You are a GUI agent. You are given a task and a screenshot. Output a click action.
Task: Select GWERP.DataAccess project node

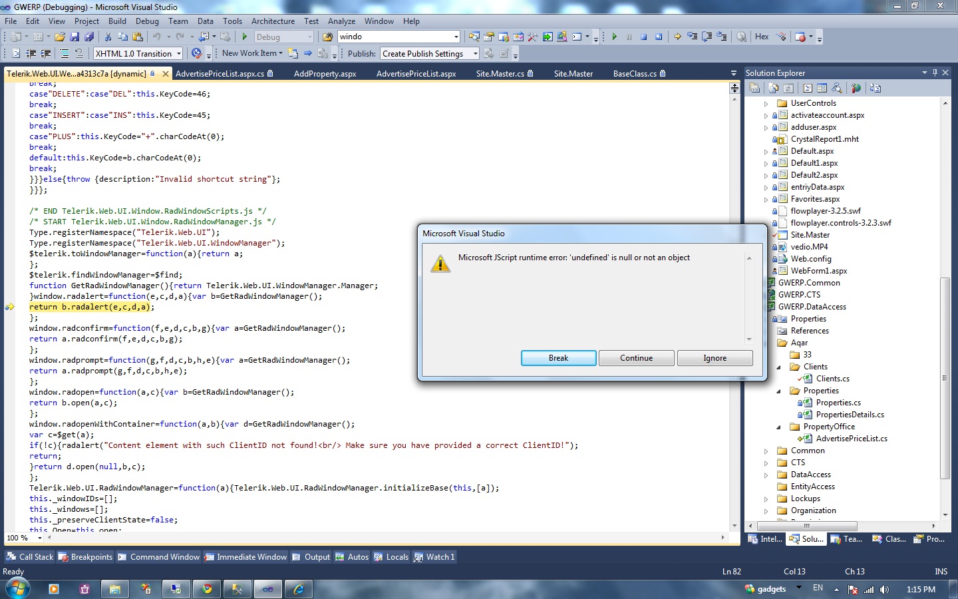click(x=812, y=307)
